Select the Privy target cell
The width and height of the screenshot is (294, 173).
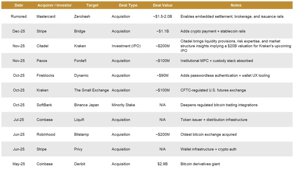pos(78,149)
